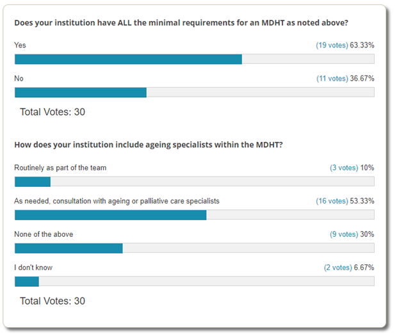Click the "(9 votes)" link

click(344, 234)
